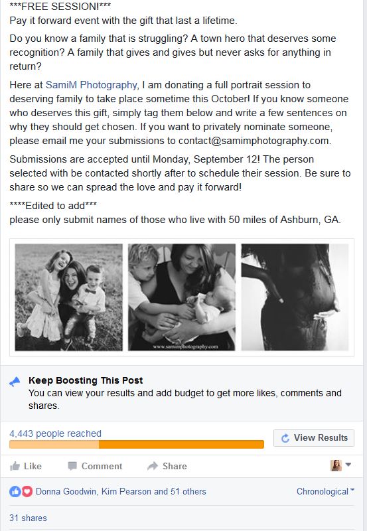The width and height of the screenshot is (367, 531).
Task: Click the thumbs-up Like icon
Action: click(x=15, y=467)
